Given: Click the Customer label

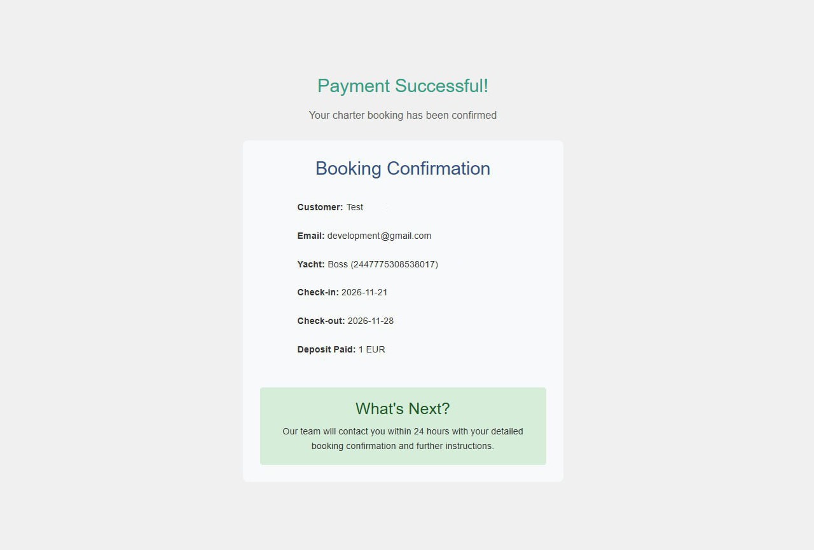Looking at the screenshot, I should tap(320, 207).
